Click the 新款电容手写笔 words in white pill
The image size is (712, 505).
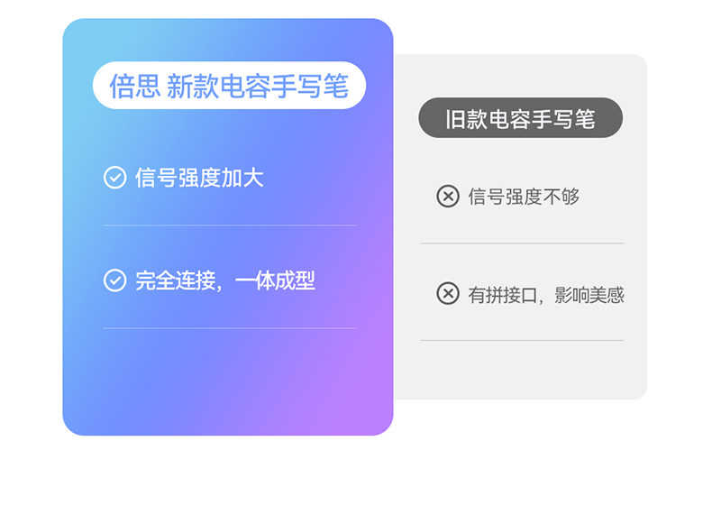coord(258,86)
